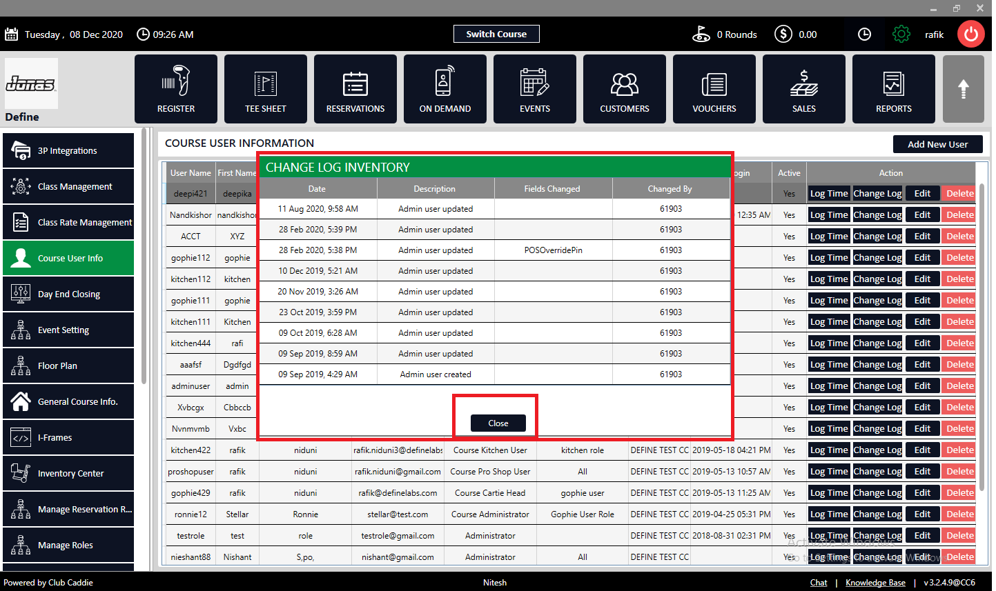The width and height of the screenshot is (996, 591).
Task: Click the sidebar vertical scrollbar
Action: 144,255
